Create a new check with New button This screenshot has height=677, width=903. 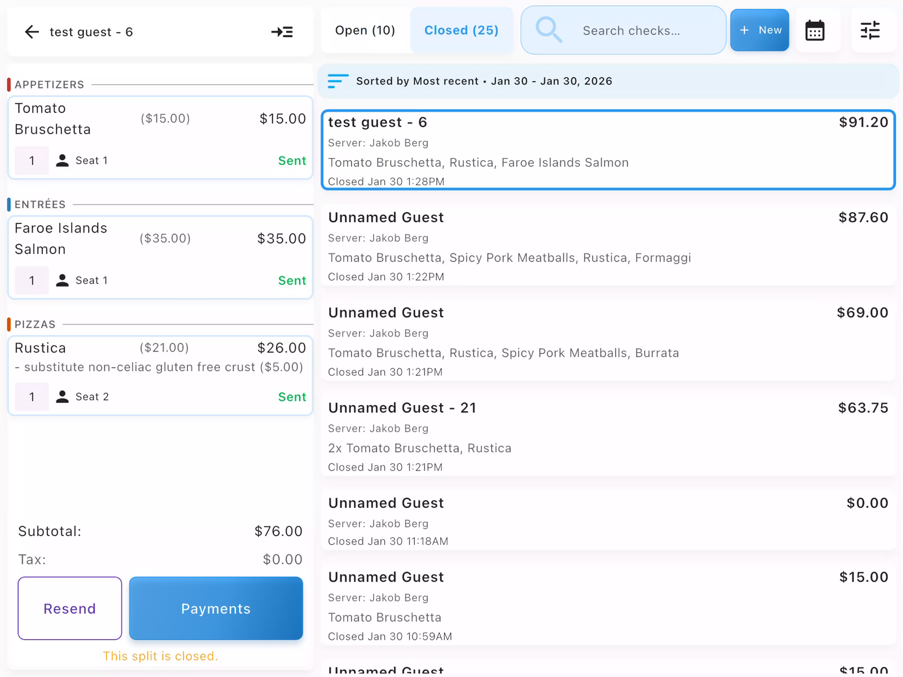[759, 30]
